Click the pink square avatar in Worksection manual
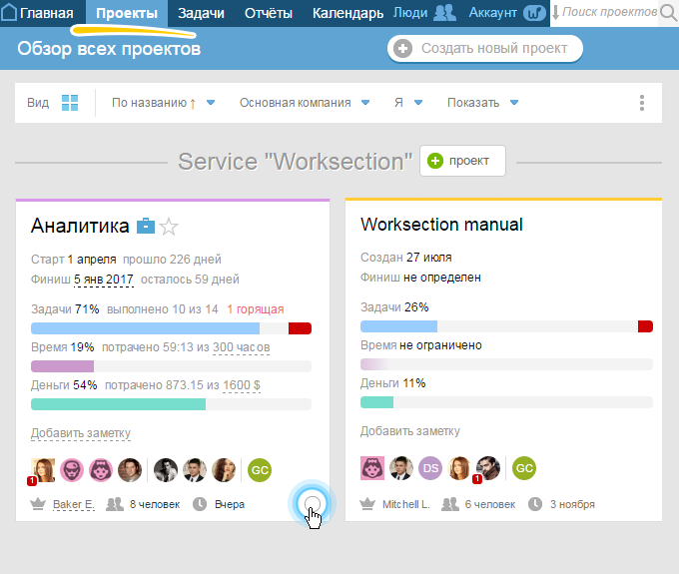The image size is (679, 574). click(x=372, y=468)
